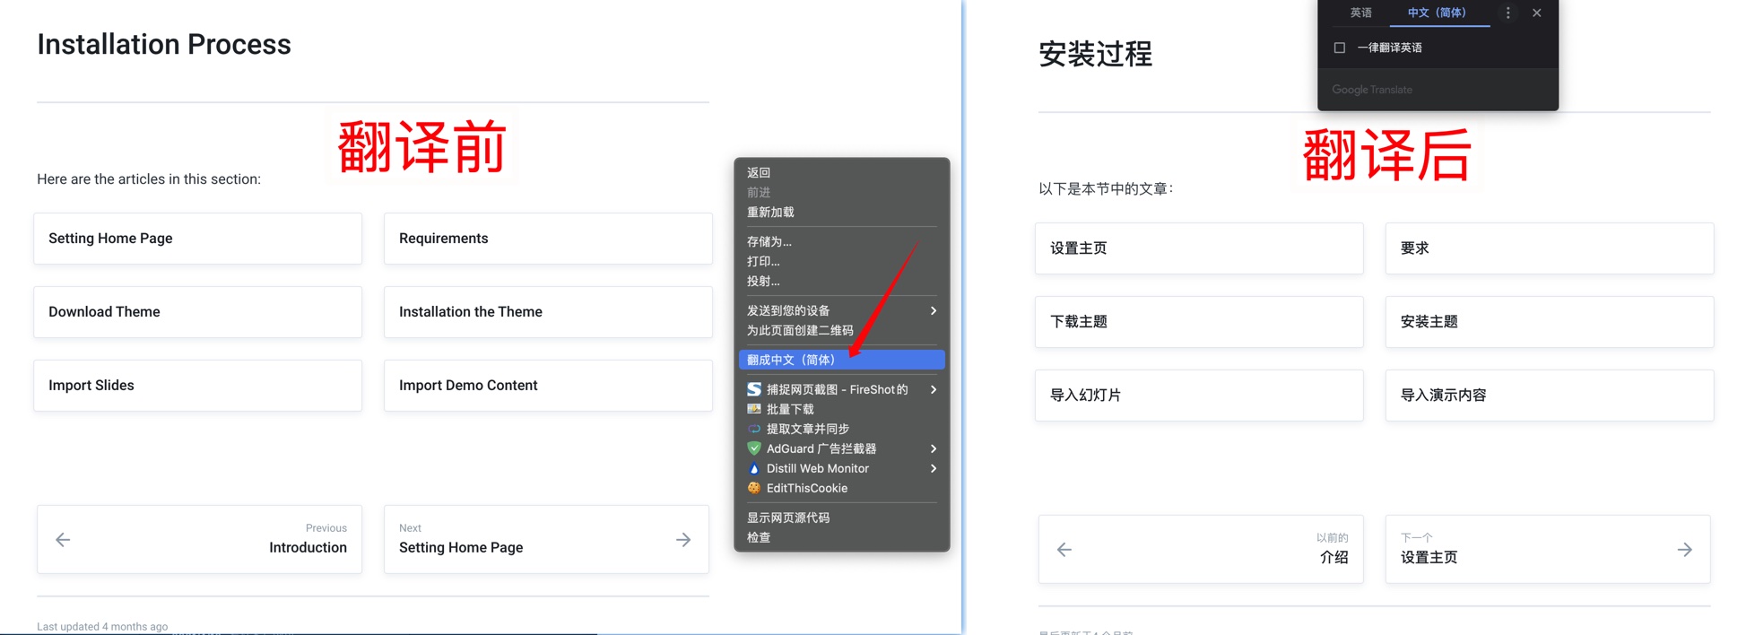Click the Installation Process heading
This screenshot has width=1755, height=635.
coord(164,44)
